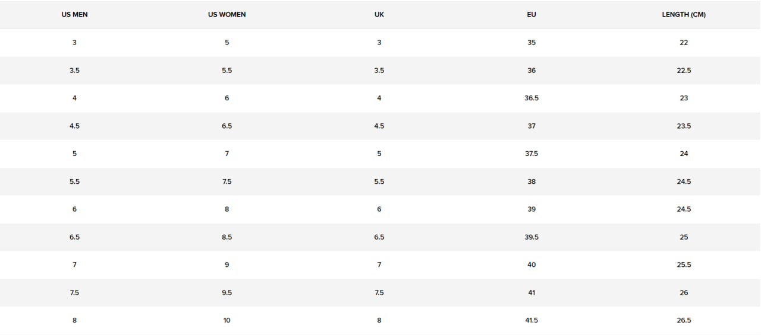Select the 41.5 EU size cell

point(532,320)
